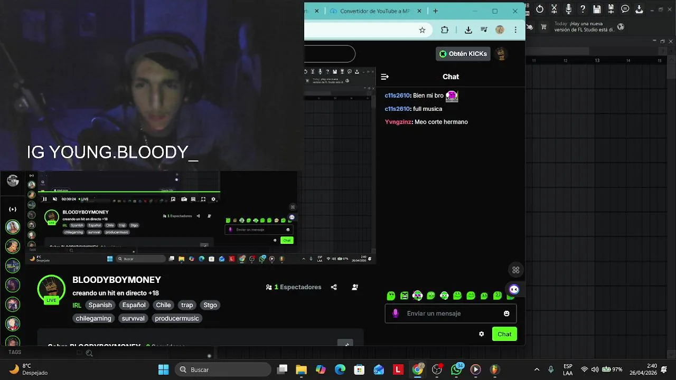Switch to the 'Convertidor de YouTube a MP3' tab

pos(375,11)
